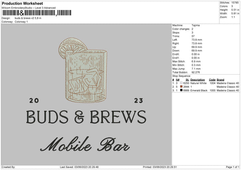
Task: Click the 'Code' column header
Action: click(x=212, y=80)
